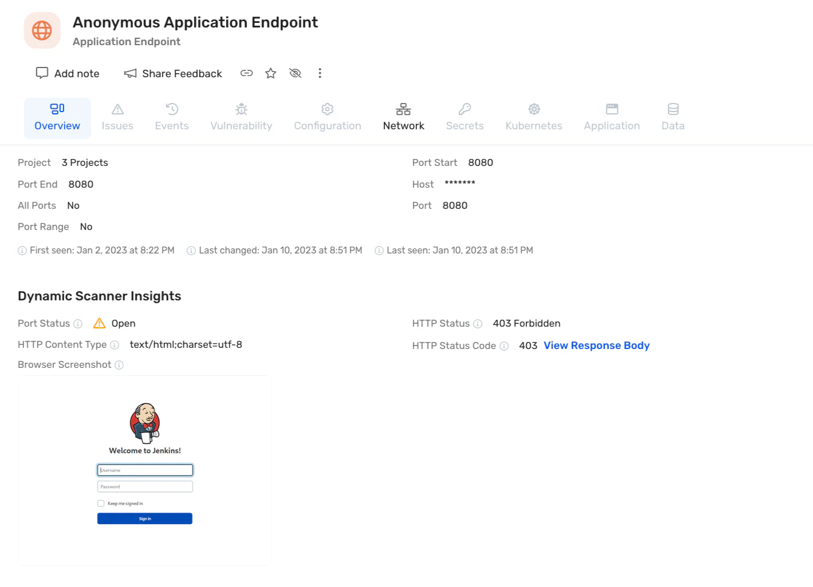
Task: Open the three-dot more options menu
Action: (x=320, y=73)
